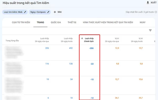Select the TRANG tab

click(40, 22)
